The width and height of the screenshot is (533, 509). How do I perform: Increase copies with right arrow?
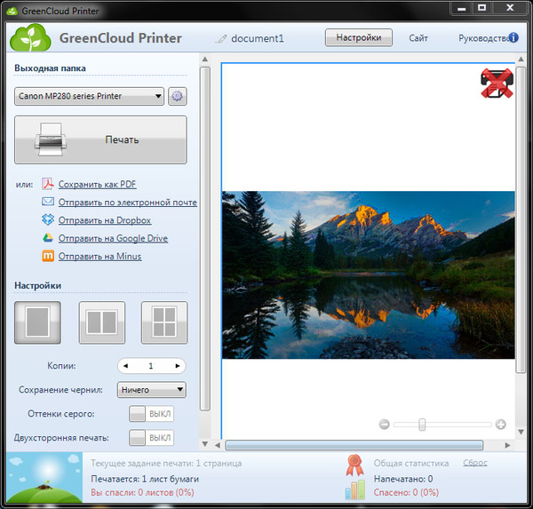tap(178, 365)
